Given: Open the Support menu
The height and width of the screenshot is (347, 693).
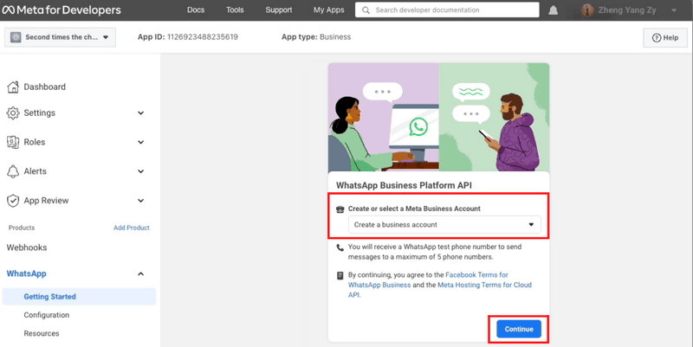Looking at the screenshot, I should point(278,10).
